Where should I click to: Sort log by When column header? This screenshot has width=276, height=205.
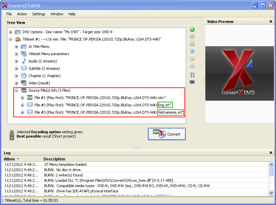coord(22,159)
